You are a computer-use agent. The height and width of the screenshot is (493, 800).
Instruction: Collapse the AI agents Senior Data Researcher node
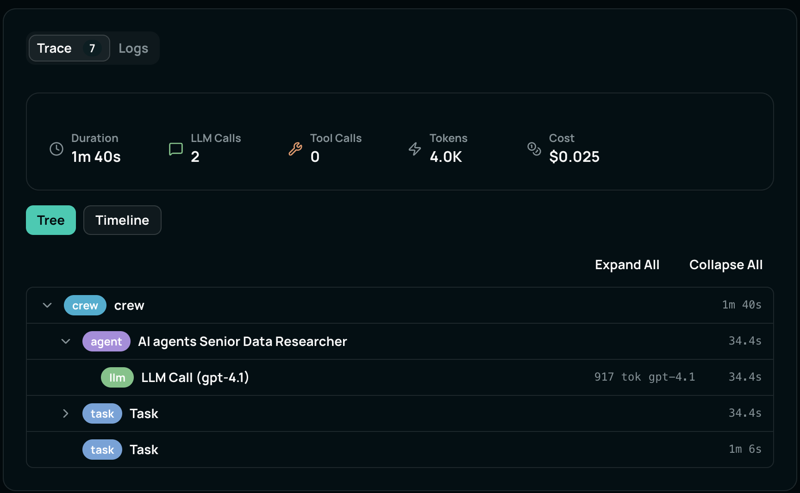coord(65,341)
